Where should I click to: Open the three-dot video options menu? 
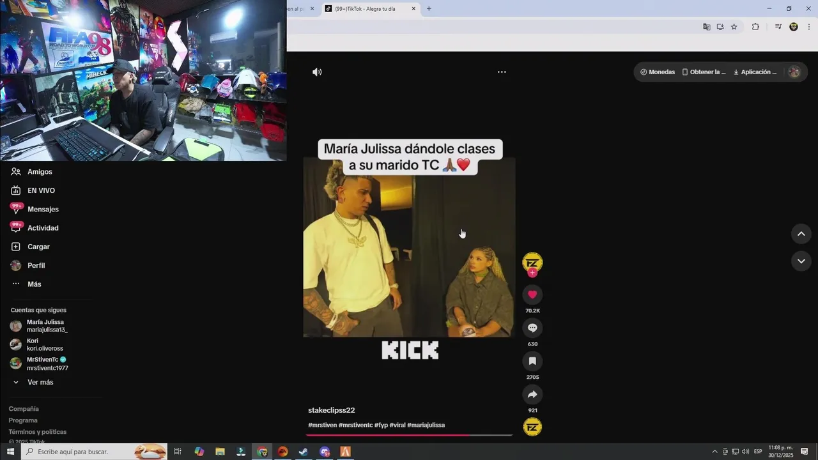tap(502, 72)
